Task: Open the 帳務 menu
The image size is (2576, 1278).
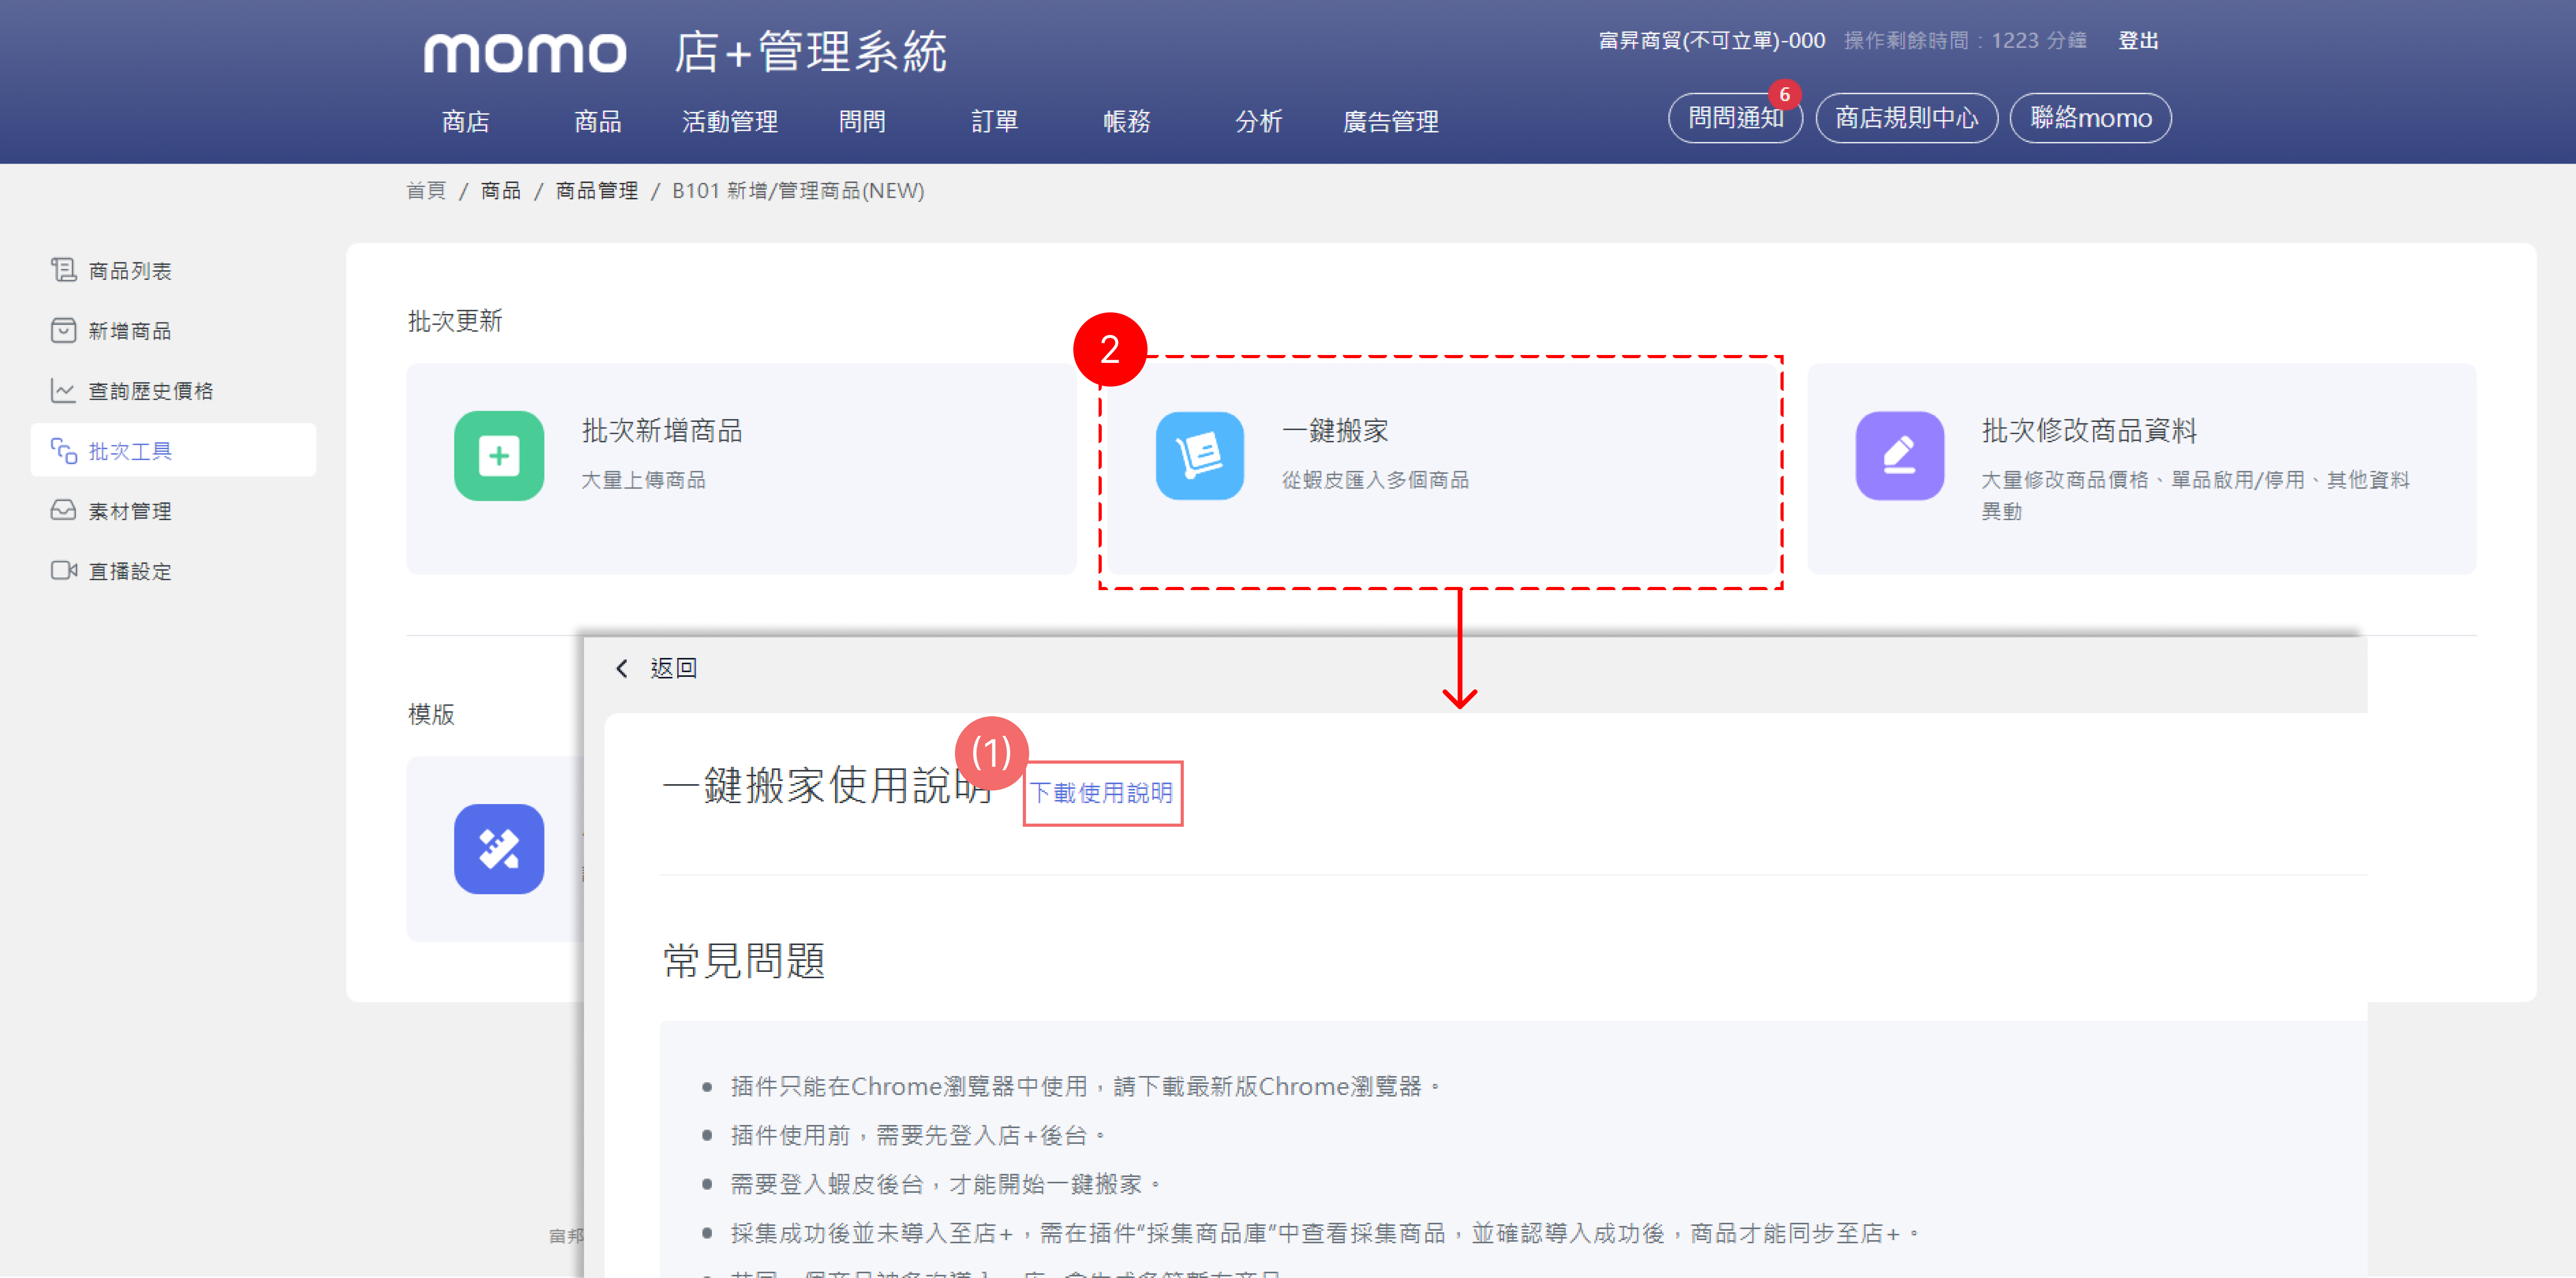Action: pos(1127,122)
